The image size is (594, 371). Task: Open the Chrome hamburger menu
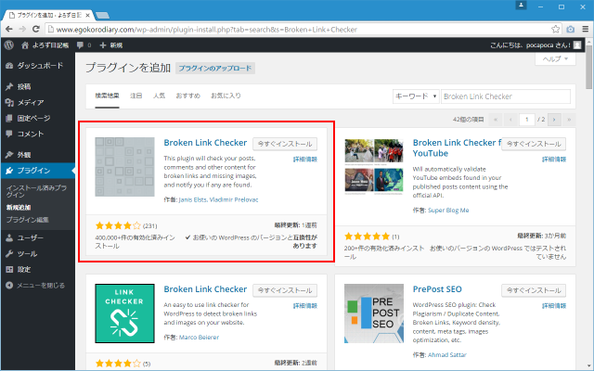pos(582,28)
